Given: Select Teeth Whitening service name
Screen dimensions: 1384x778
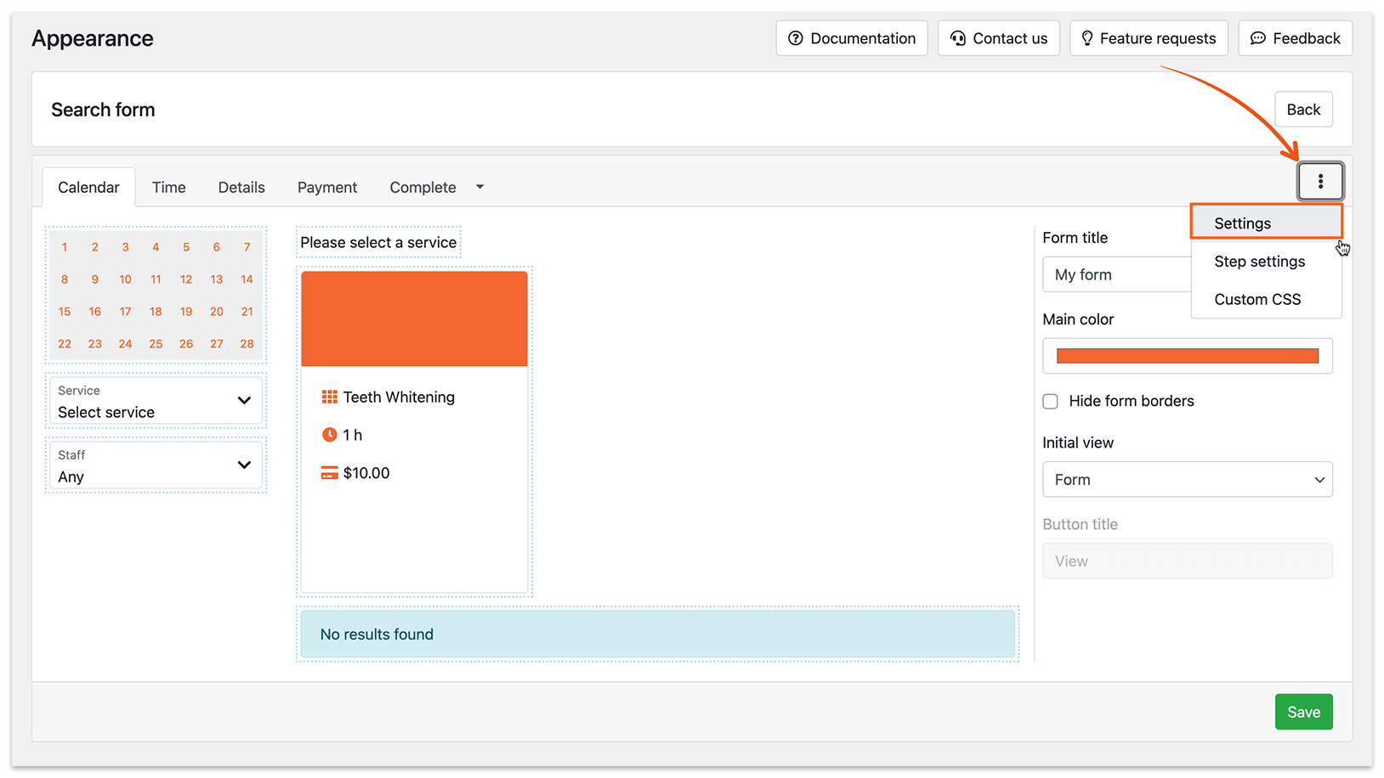Looking at the screenshot, I should coord(399,397).
